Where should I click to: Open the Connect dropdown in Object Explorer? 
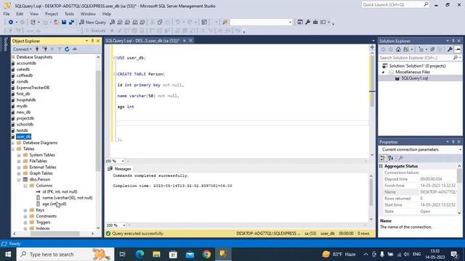point(23,49)
